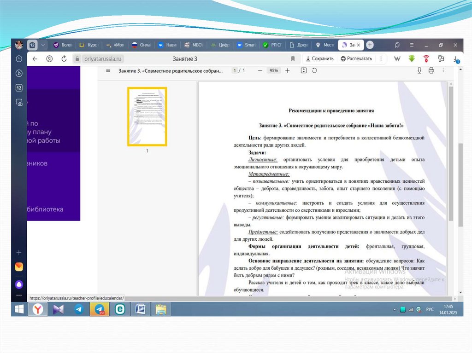The height and width of the screenshot is (353, 472).
Task: Click the Распечатать button
Action: click(356, 59)
